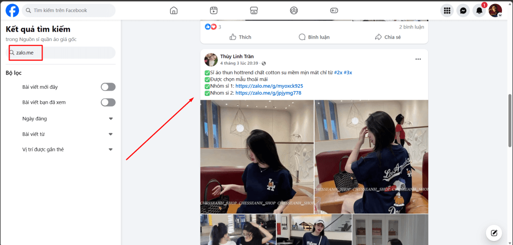The width and height of the screenshot is (513, 245).
Task: Open the apps grid menu icon
Action: [x=447, y=11]
